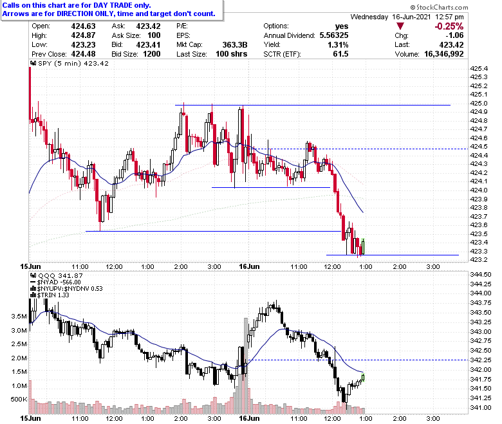Click the 344.50 QQQ axis label
Screen dimensions: 502x424
point(481,275)
